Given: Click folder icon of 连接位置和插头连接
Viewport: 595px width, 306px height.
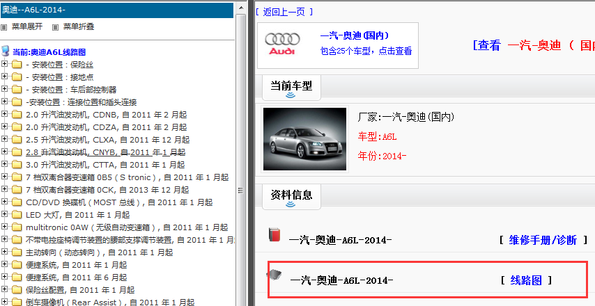Looking at the screenshot, I should click(17, 102).
